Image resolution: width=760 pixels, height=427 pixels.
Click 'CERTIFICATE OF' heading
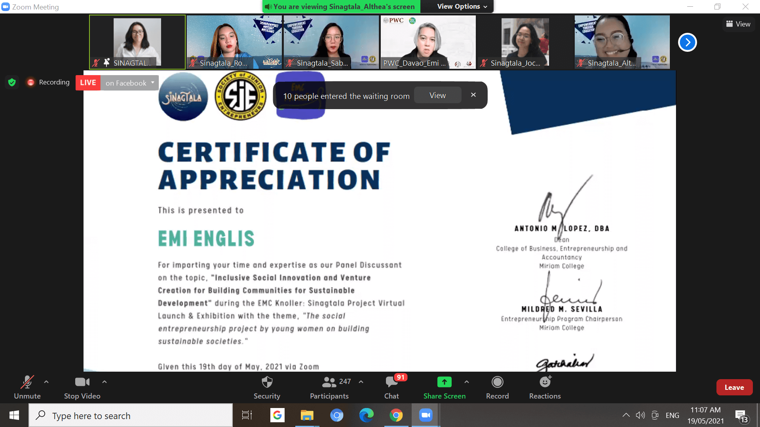point(274,152)
